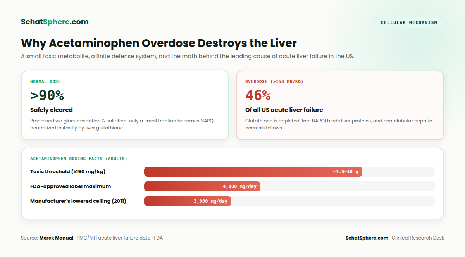Click ACETAMINOPHEN DOSING FACTS (ADULTS) heading
The height and width of the screenshot is (257, 465).
(79, 159)
